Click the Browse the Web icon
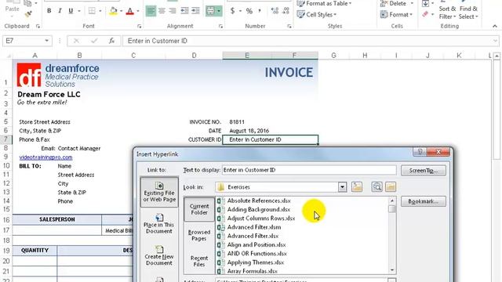 (376, 186)
